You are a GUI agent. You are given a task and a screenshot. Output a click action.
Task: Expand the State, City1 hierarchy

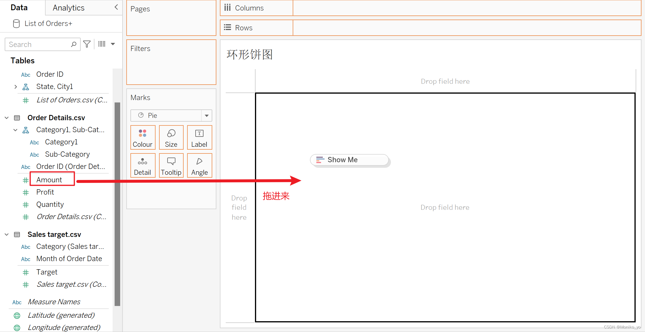coord(16,87)
